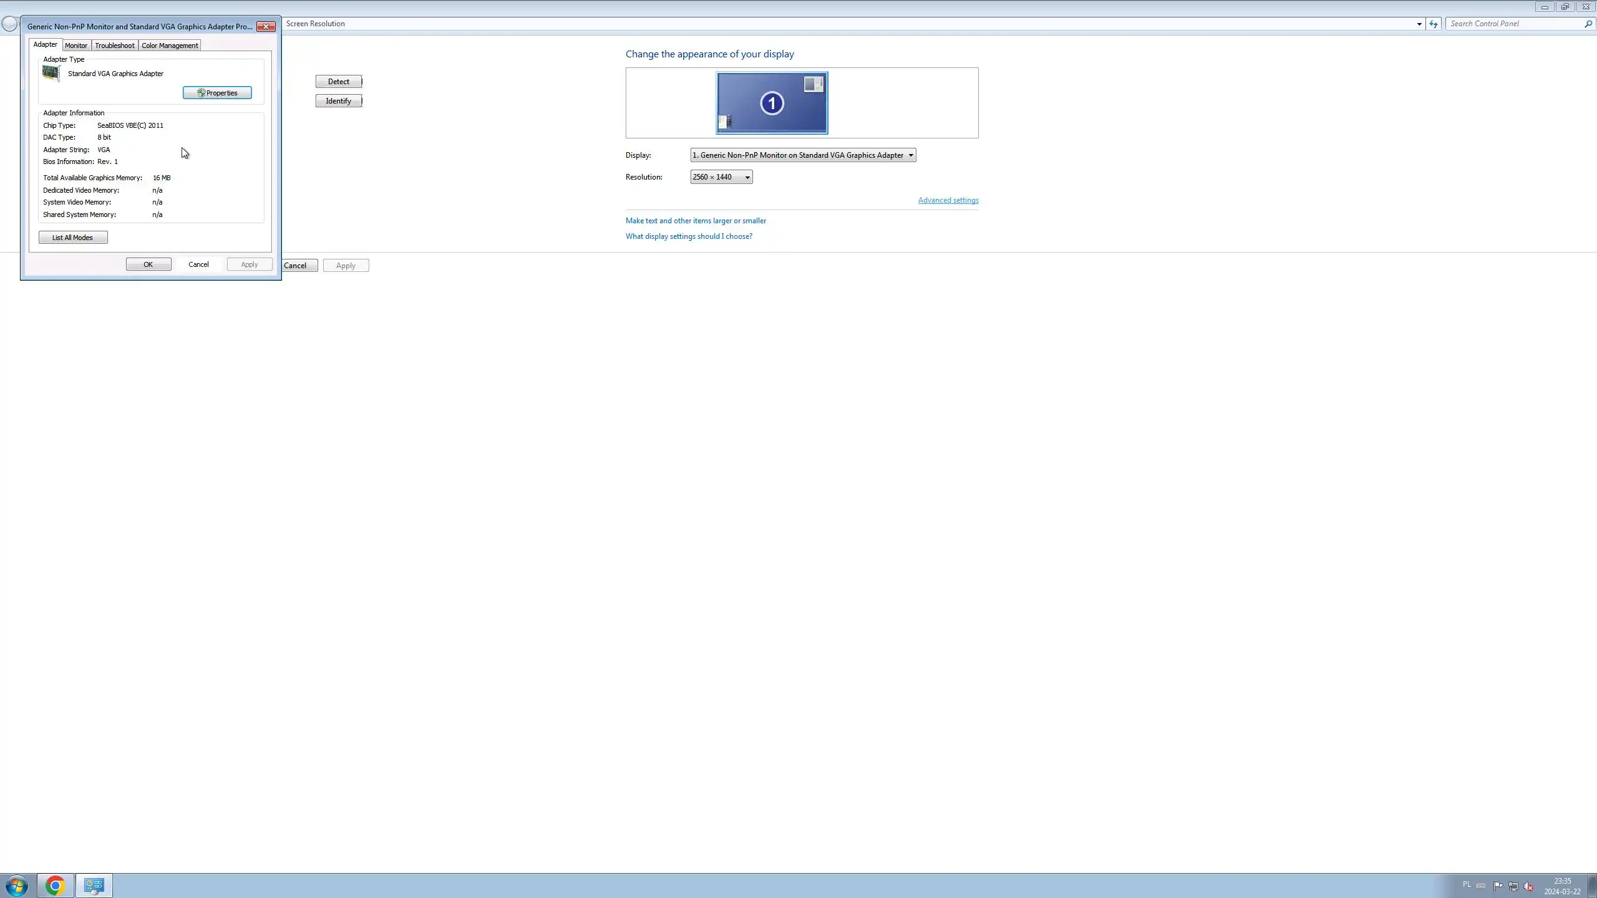Switch to the Monitor tab
1597x898 pixels.
(x=76, y=46)
